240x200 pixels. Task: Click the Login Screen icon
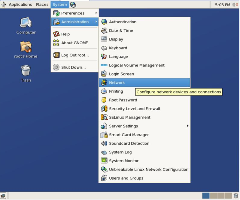[x=104, y=74]
